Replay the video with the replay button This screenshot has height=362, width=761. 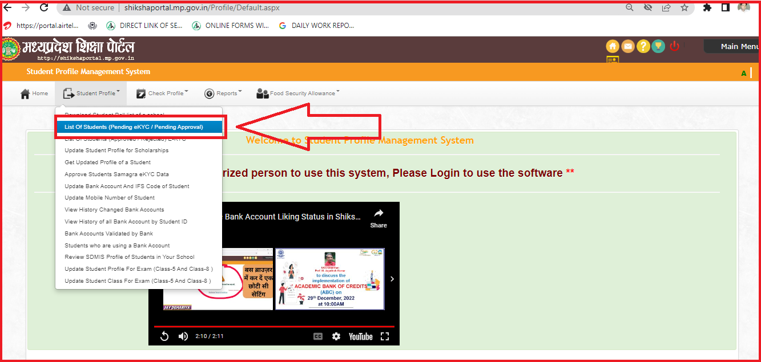164,336
